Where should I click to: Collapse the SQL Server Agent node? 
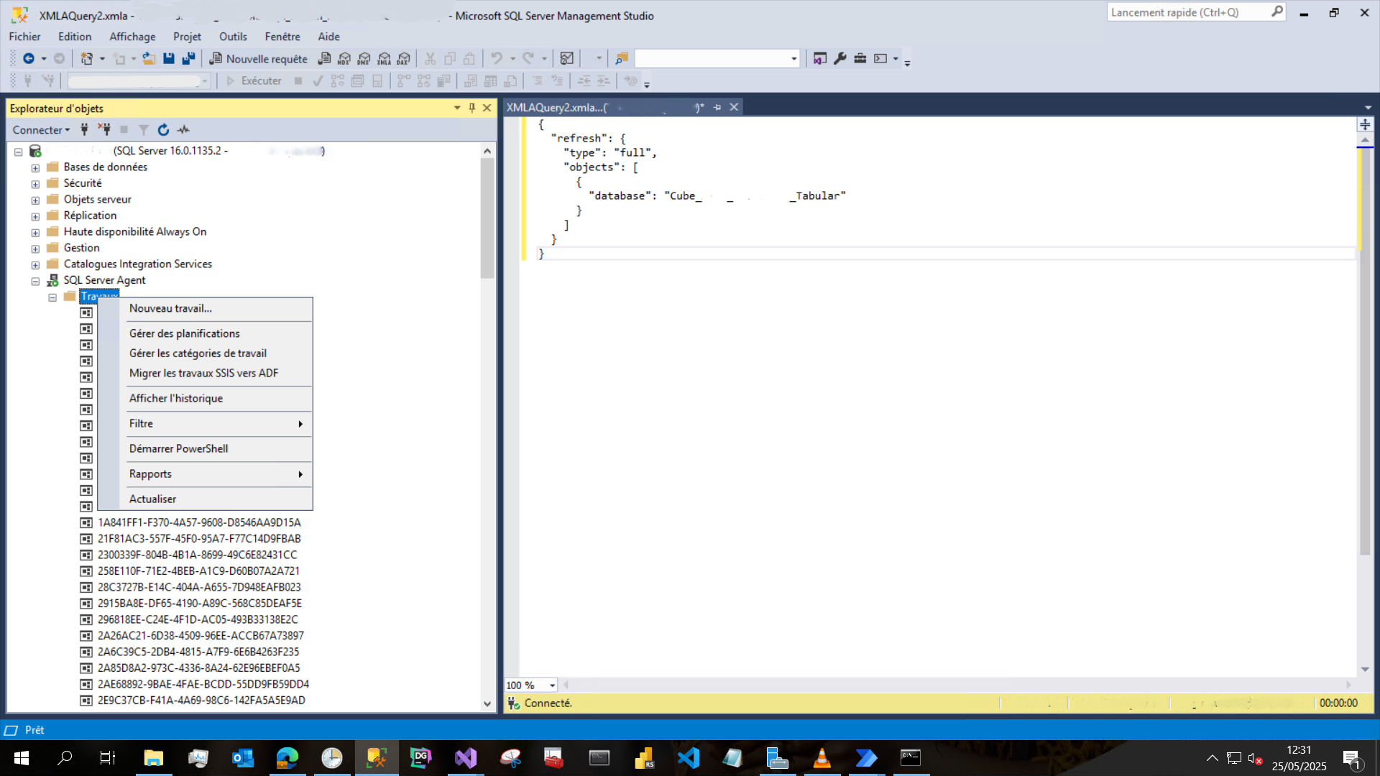pos(35,282)
